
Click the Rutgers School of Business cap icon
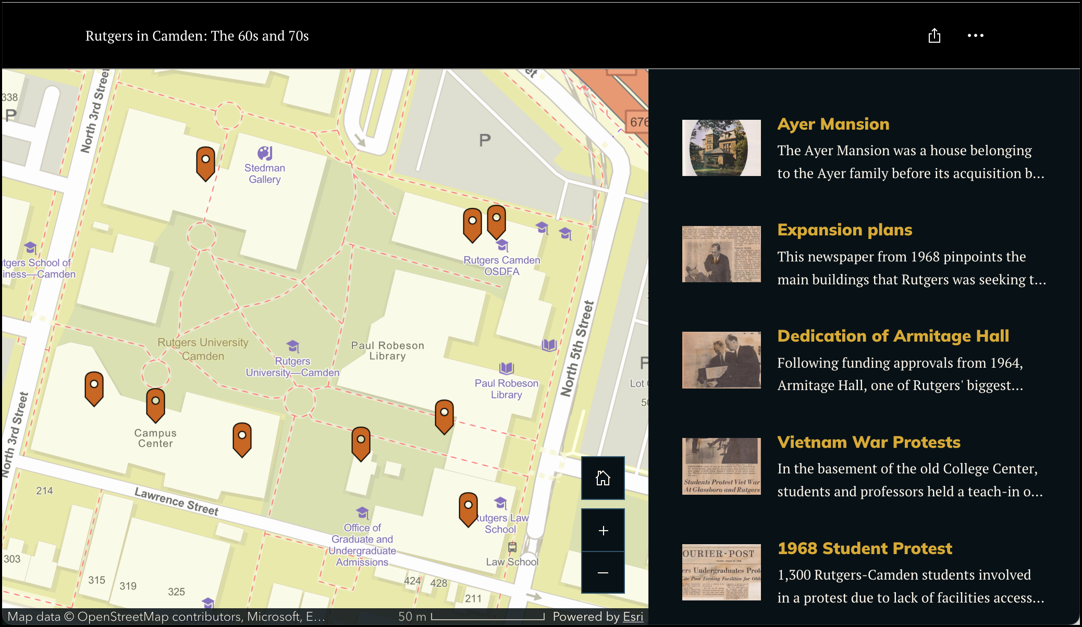(x=31, y=247)
